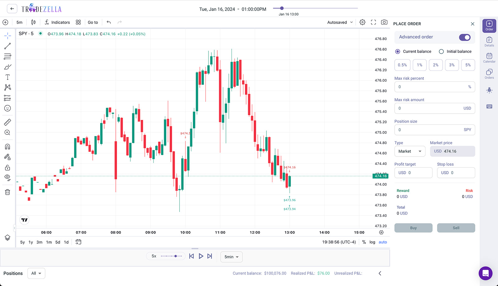Click the Stop loss field
This screenshot has width=498, height=286.
[456, 173]
